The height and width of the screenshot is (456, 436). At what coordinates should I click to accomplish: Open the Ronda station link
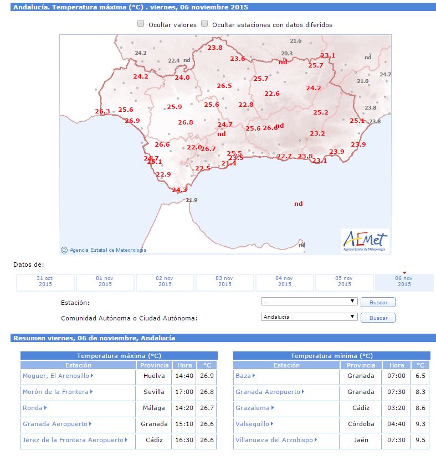[x=33, y=408]
